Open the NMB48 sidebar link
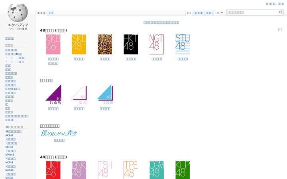287x179 pixels. tap(10, 155)
